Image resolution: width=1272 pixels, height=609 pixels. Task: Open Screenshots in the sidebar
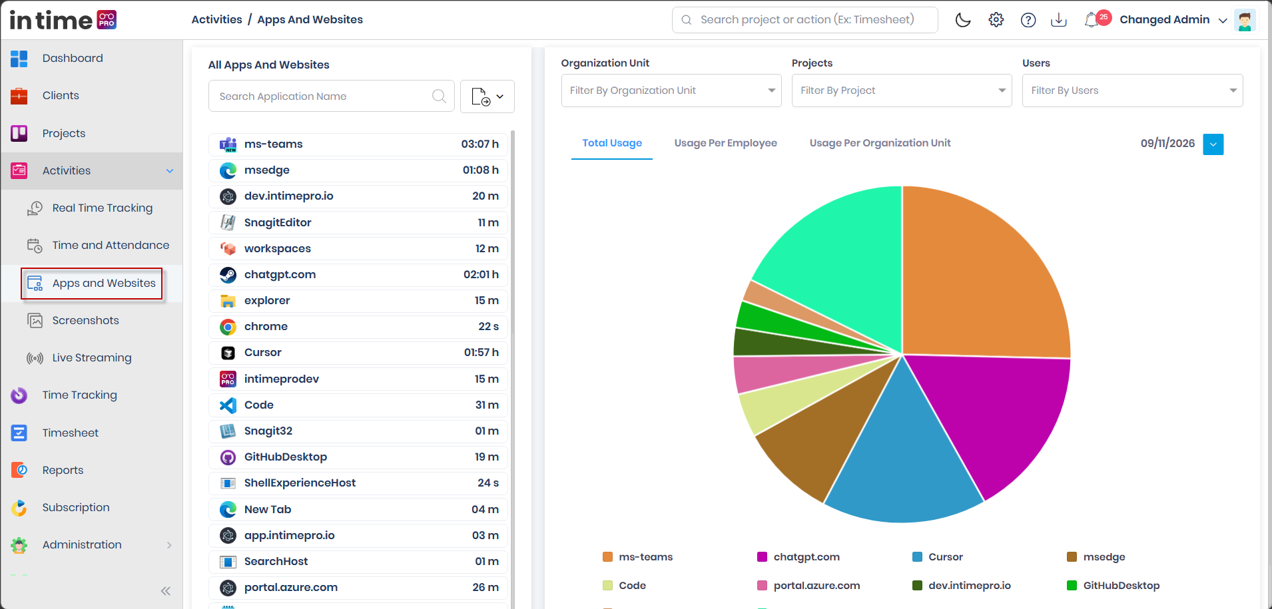click(x=86, y=321)
